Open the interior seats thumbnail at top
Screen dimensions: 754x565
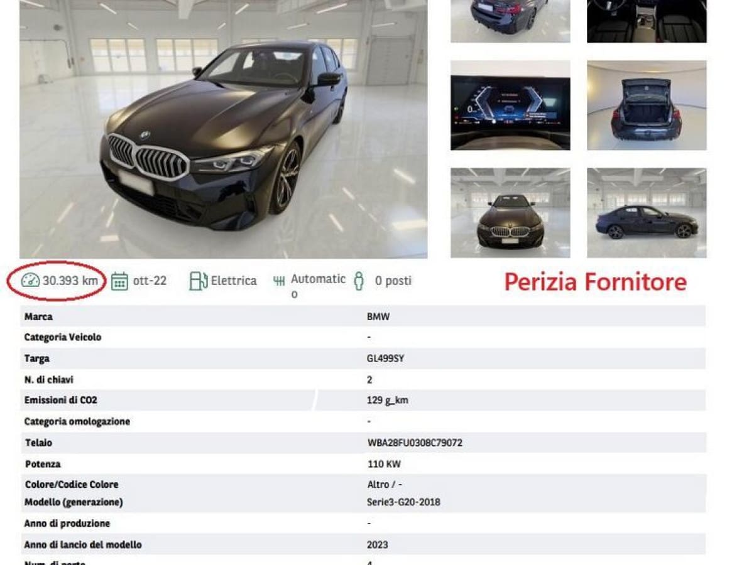pyautogui.click(x=647, y=21)
